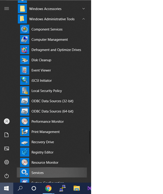Click the Component Services icon
Screen dimensions: 163x194
24,29
